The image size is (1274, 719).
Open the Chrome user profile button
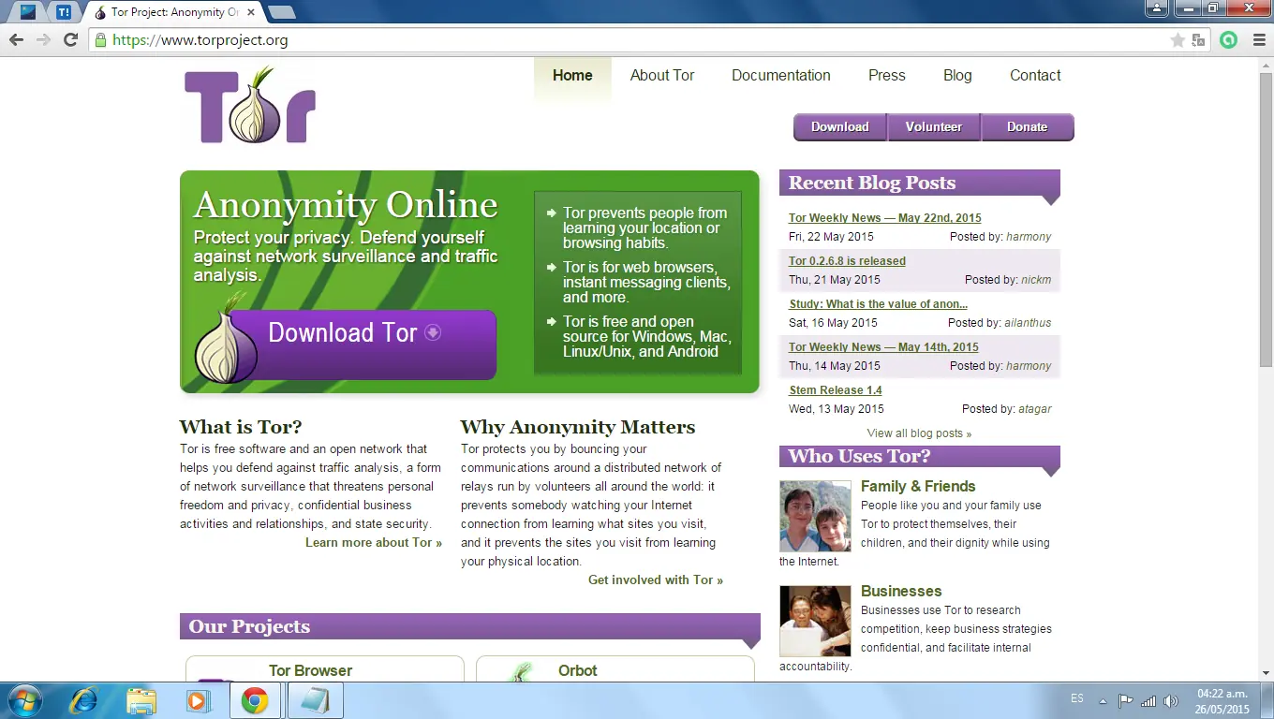tap(1157, 7)
